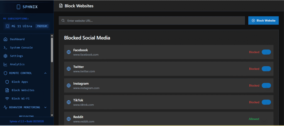Click the Block Websites document icon in sidebar

tap(7, 90)
